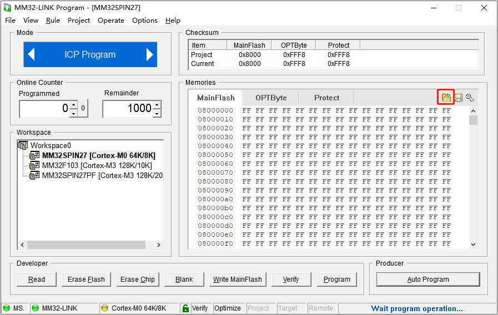This screenshot has width=498, height=315.
Task: Open the Rule menu
Action: (53, 21)
